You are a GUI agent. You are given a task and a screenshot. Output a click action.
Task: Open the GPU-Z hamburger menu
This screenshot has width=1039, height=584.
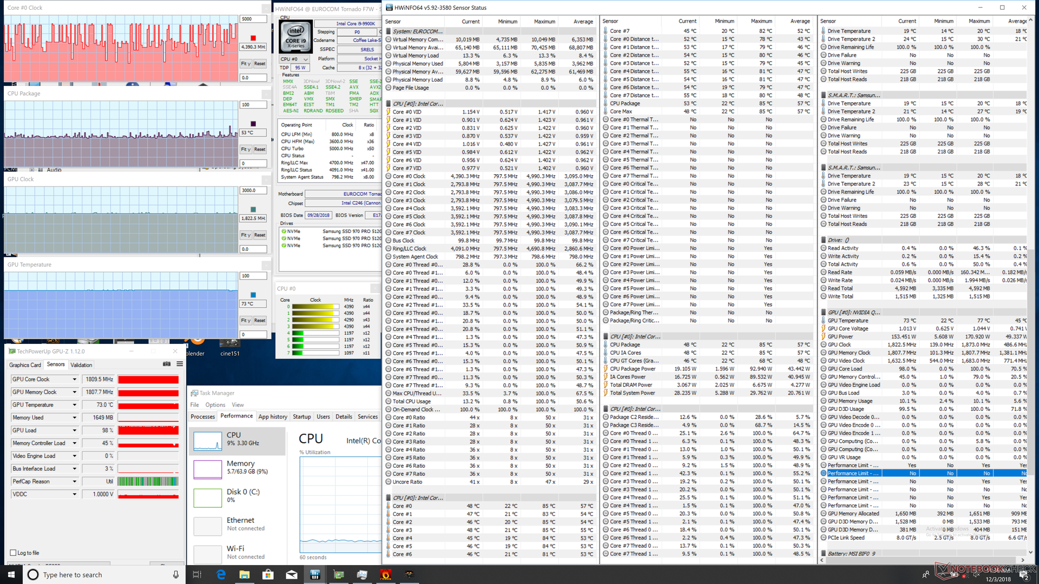coord(180,364)
